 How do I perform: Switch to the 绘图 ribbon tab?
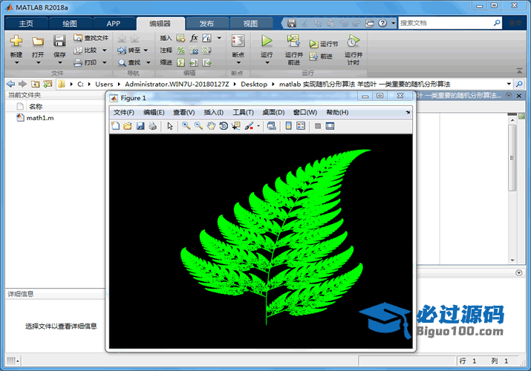pos(69,23)
